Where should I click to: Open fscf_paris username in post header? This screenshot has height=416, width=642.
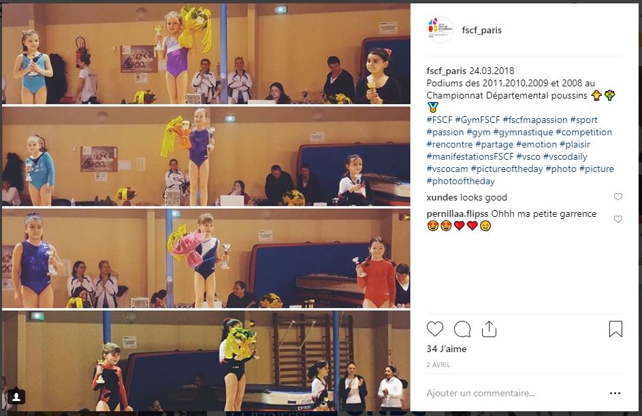click(x=482, y=30)
